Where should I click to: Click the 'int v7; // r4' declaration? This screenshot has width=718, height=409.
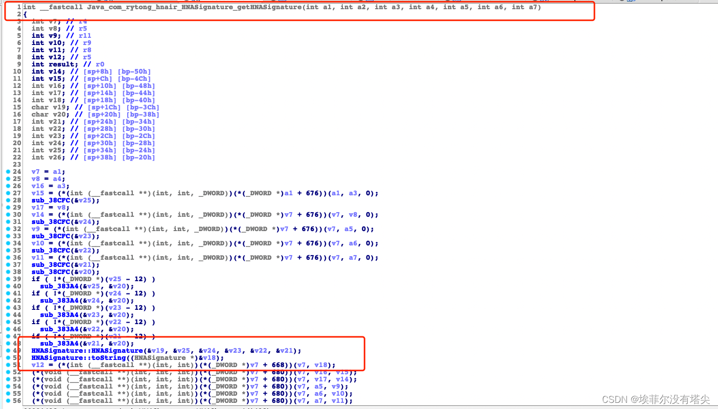[59, 21]
